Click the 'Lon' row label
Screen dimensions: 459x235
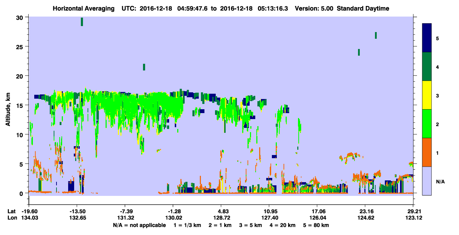tap(12, 218)
